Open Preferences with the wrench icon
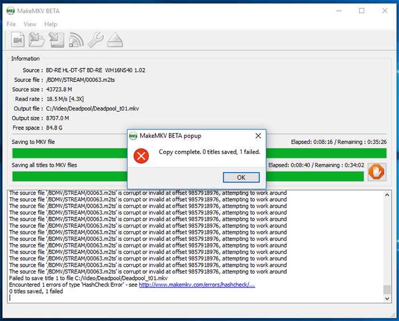 click(x=95, y=40)
